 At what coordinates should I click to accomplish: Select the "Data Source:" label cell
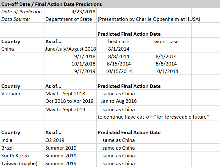click(x=16, y=19)
